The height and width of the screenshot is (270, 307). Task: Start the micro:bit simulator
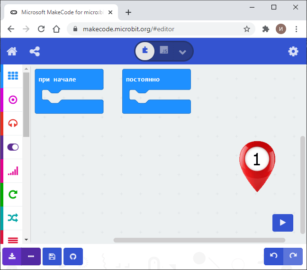(283, 223)
